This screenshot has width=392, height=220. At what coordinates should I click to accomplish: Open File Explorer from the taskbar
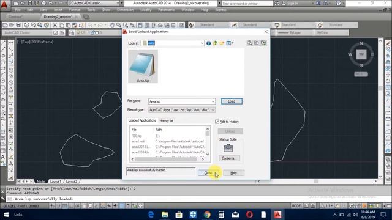pos(165,215)
